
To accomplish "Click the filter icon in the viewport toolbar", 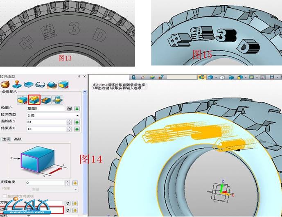I will [x=161, y=77].
